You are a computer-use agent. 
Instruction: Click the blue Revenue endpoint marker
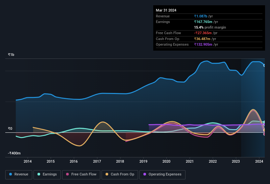click(x=264, y=65)
